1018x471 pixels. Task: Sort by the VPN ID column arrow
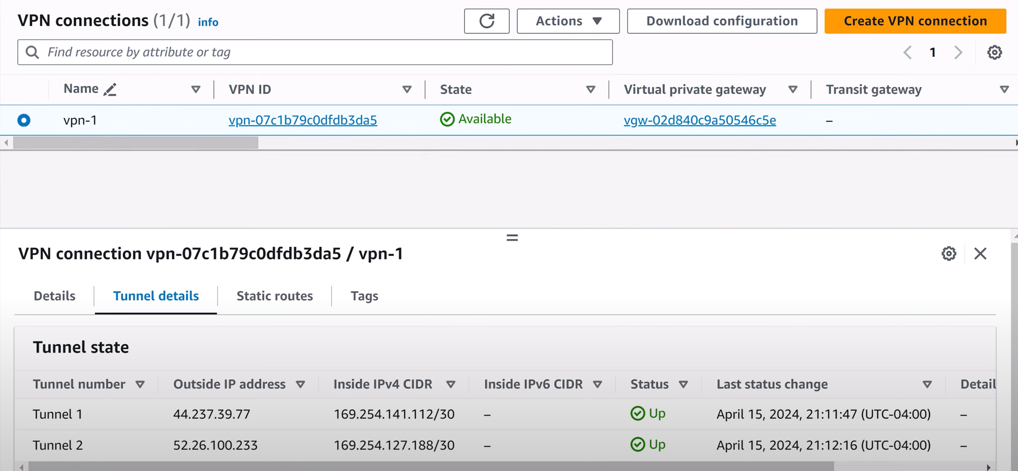coord(407,89)
